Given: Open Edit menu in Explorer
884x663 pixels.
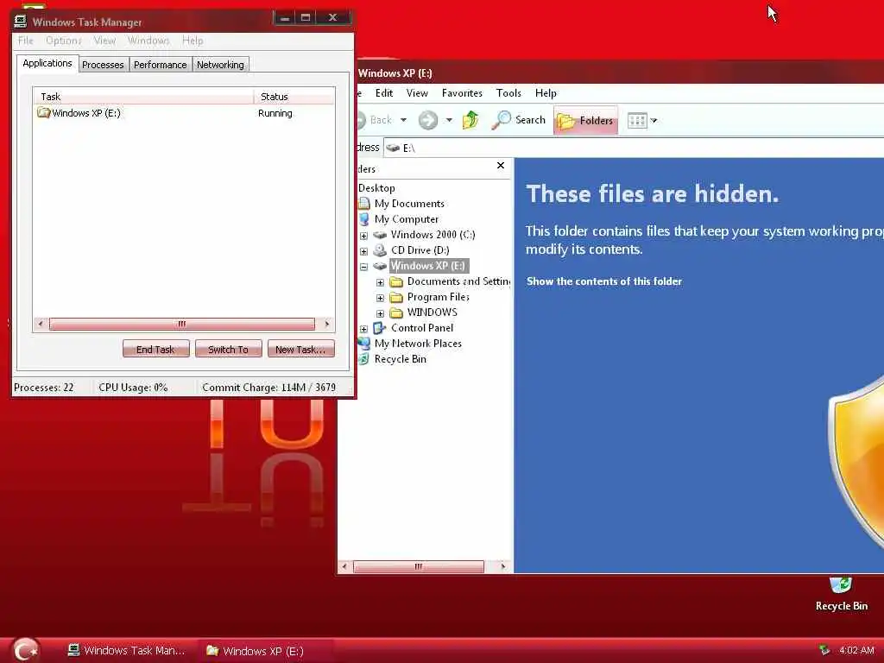Looking at the screenshot, I should tap(384, 93).
